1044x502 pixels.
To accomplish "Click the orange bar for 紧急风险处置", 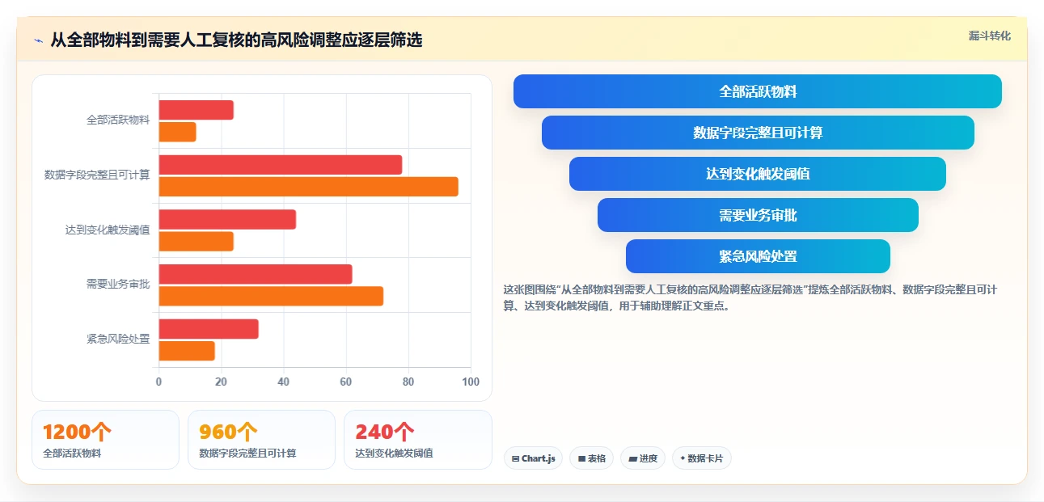I will click(x=187, y=351).
